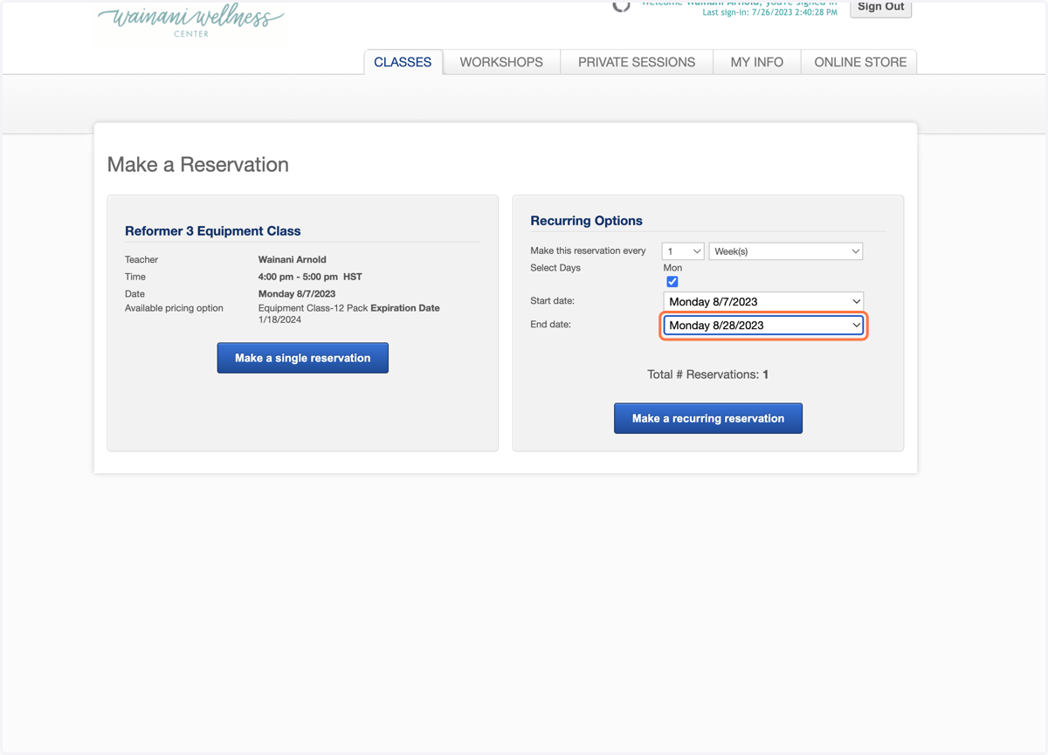Open the interval number dropdown showing 1
Viewport: 1048px width, 755px height.
(683, 251)
